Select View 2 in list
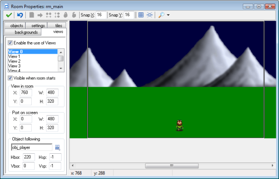The image size is (279, 179). [33, 61]
